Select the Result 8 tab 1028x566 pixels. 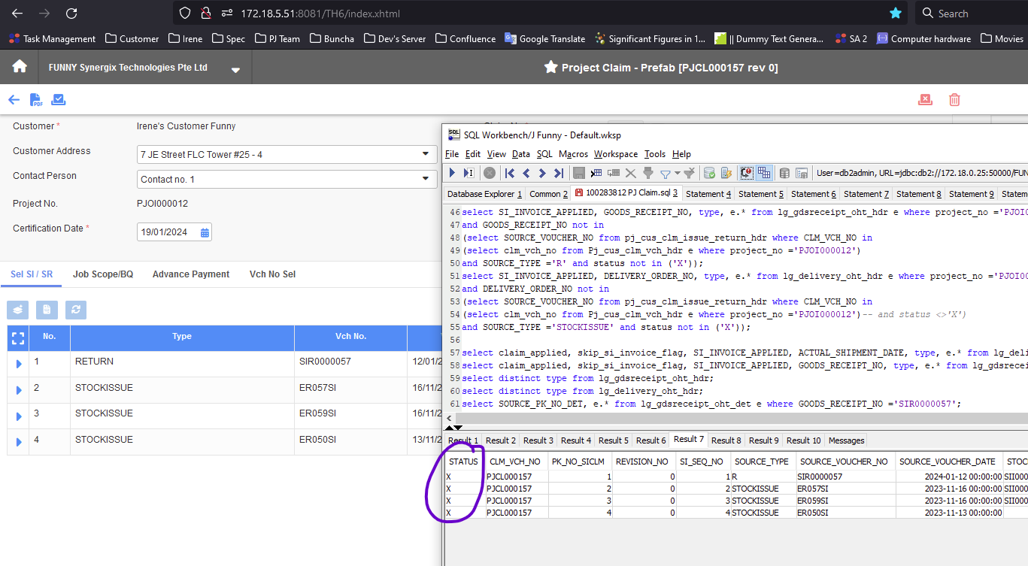[726, 440]
